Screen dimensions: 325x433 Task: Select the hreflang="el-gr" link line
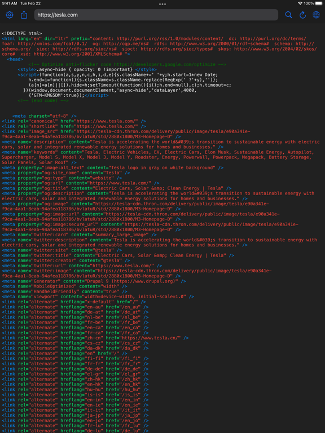(x=75, y=374)
